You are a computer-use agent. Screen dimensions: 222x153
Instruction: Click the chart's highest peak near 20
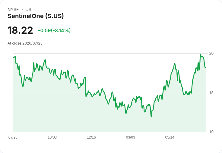[201, 54]
